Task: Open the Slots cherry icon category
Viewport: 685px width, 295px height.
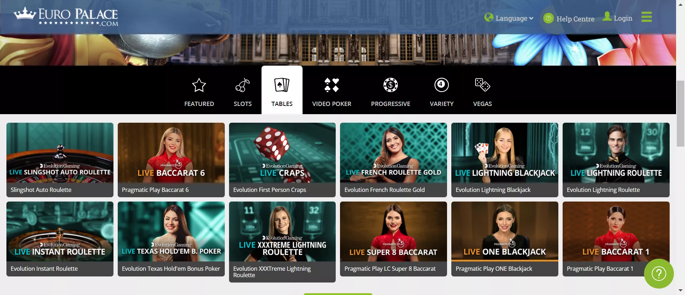Action: (243, 86)
